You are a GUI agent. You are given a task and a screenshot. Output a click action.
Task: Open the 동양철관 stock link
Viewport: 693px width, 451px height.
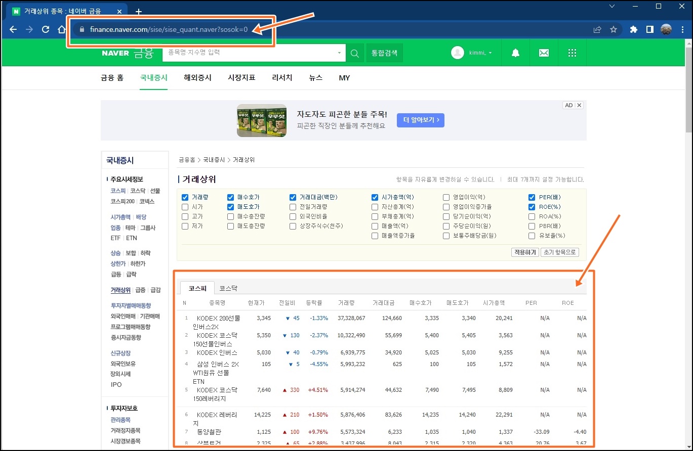[209, 432]
